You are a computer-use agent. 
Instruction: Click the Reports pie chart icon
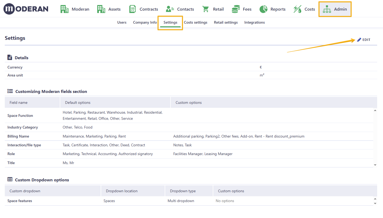click(263, 9)
